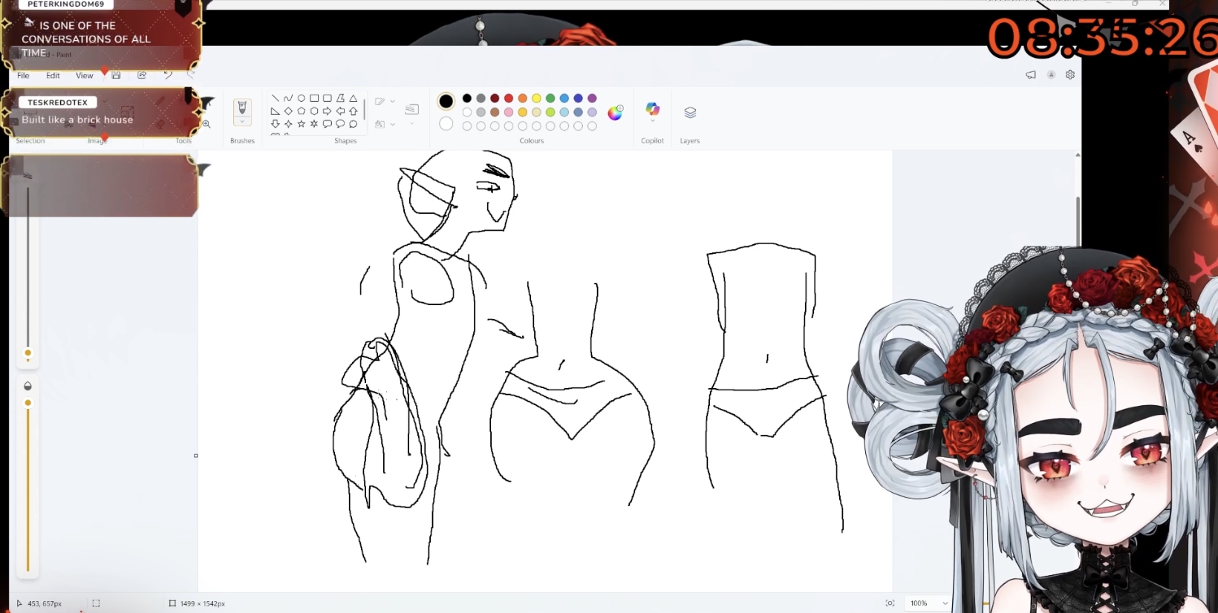
Task: Select the Rectangle shape
Action: pyautogui.click(x=314, y=98)
